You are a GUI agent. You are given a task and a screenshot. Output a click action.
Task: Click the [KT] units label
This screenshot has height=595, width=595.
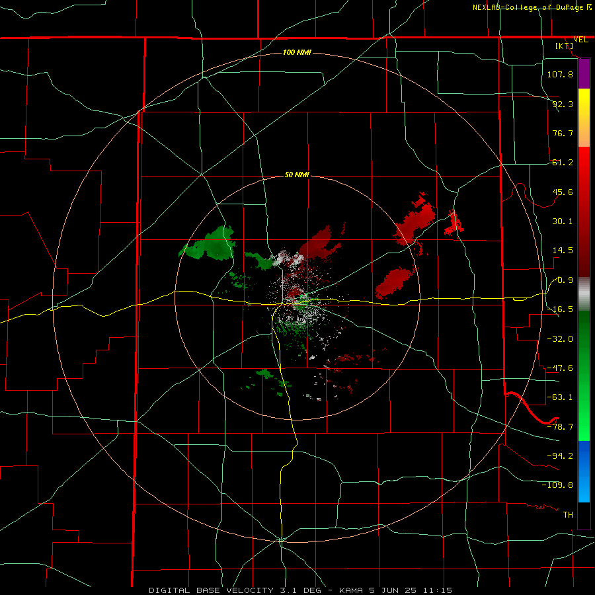pyautogui.click(x=565, y=46)
